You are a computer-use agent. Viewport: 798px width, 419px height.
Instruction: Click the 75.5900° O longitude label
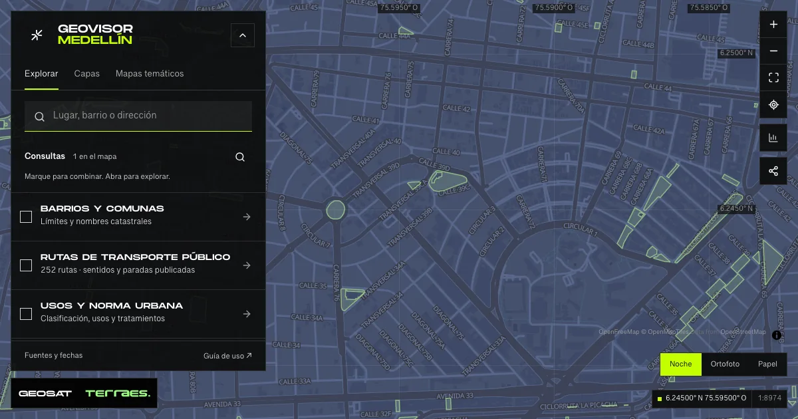coord(555,8)
